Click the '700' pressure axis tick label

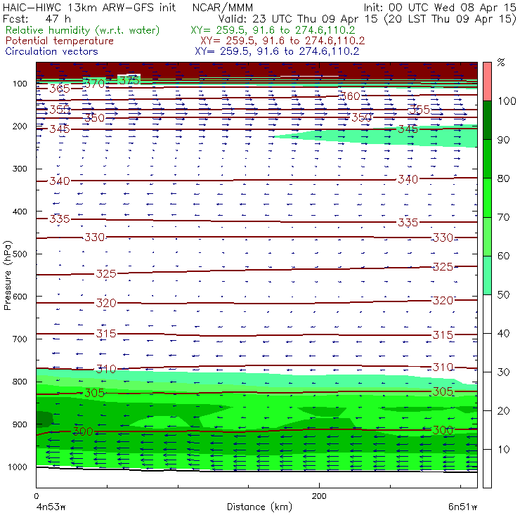tap(20, 339)
